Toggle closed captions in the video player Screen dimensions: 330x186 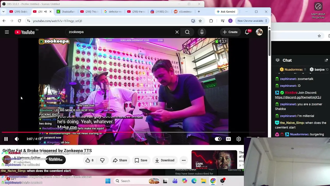[228, 139]
